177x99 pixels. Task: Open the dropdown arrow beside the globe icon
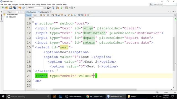50,8
